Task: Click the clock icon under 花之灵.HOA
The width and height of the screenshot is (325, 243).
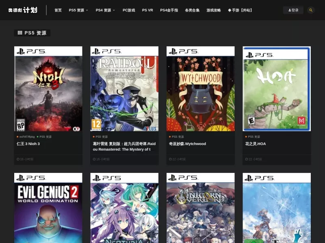Action: [247, 159]
